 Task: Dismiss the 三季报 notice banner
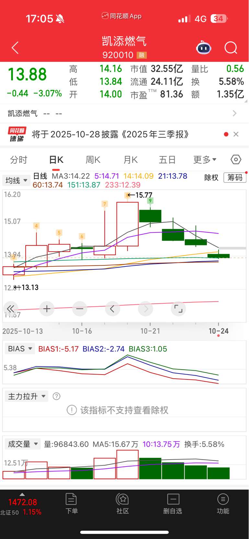pos(236,134)
